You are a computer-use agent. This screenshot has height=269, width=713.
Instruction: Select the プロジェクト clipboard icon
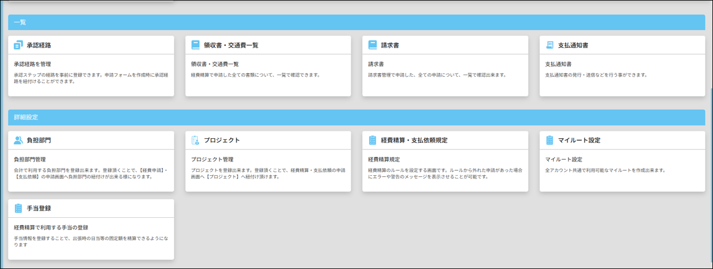click(196, 140)
